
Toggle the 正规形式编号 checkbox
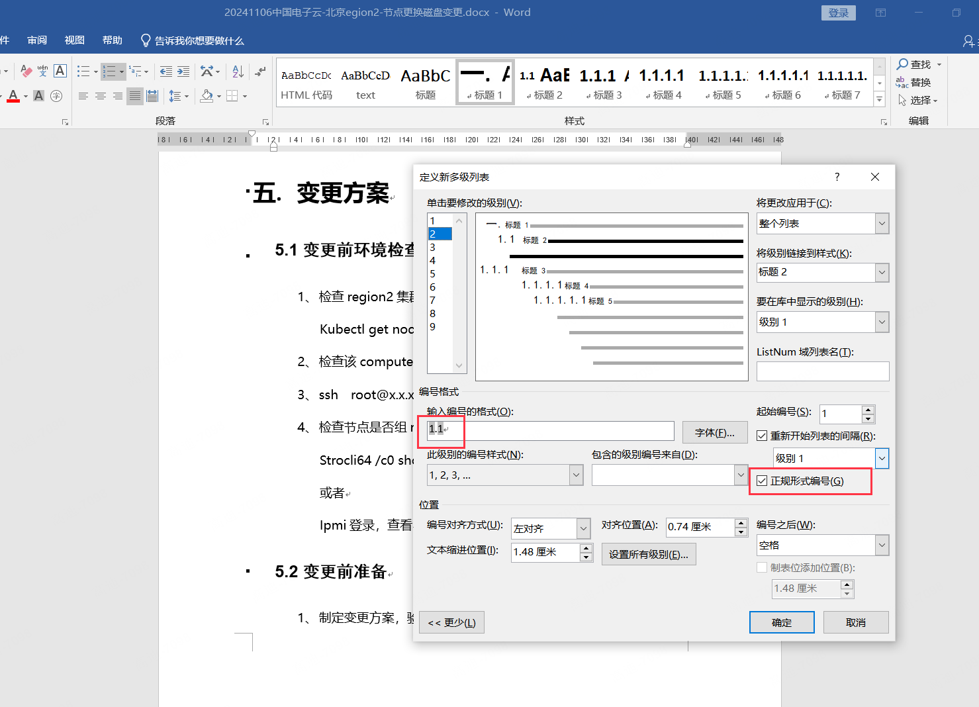[762, 481]
